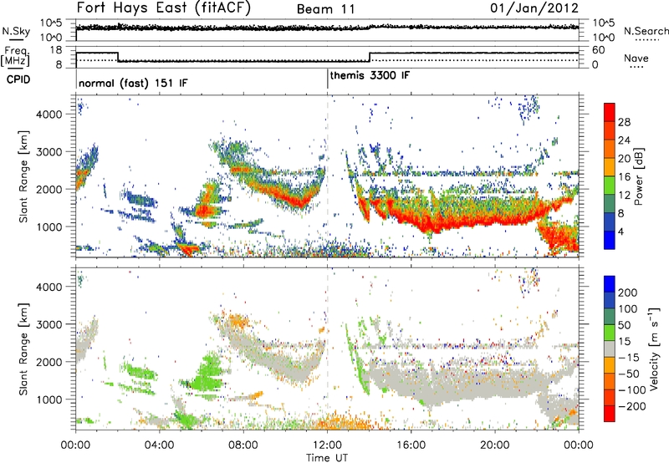This screenshot has width=669, height=463.
Task: Click the "Freq. [MHz]" axis label
Action: pyautogui.click(x=16, y=56)
